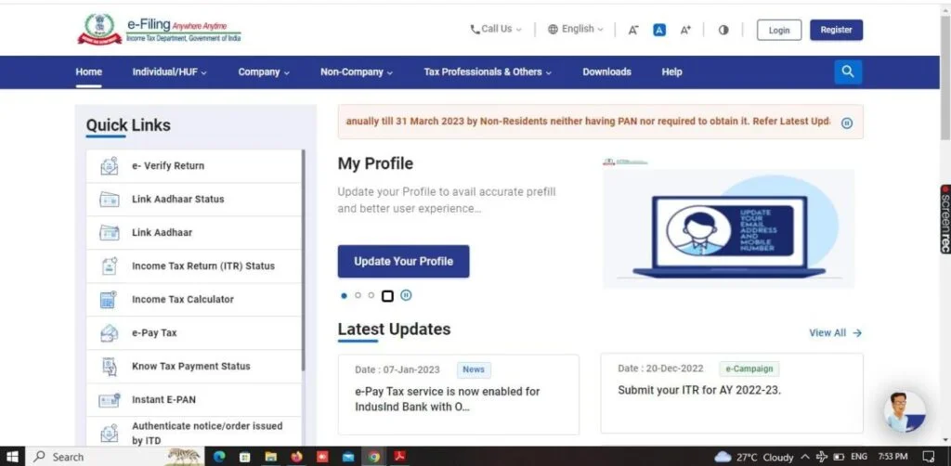
Task: Select the third carousel slide dot
Action: (371, 295)
